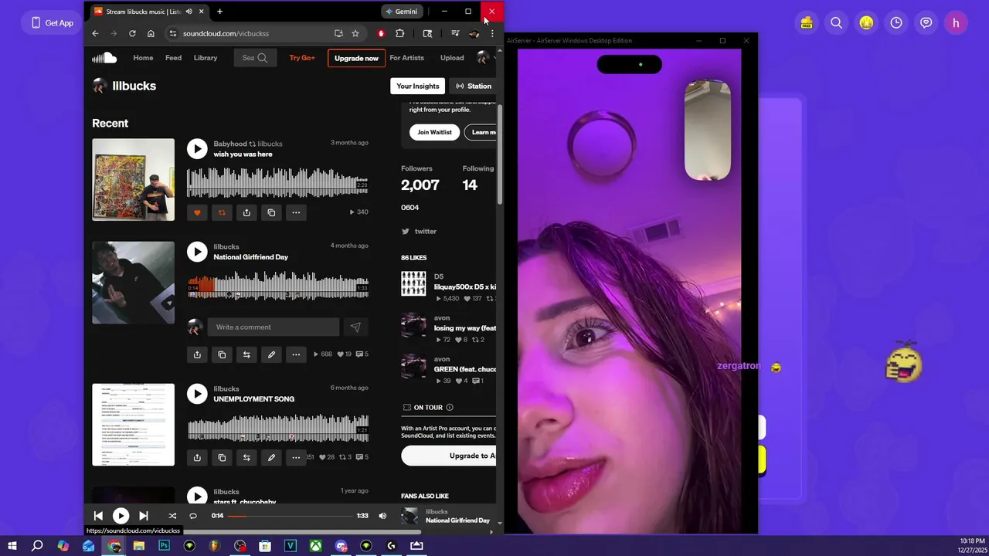Click the 'Upgrade now' button

(356, 58)
